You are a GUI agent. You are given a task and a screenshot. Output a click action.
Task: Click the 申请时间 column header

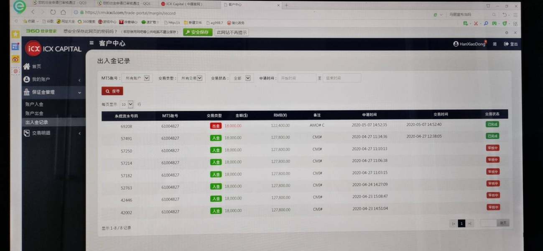370,114
